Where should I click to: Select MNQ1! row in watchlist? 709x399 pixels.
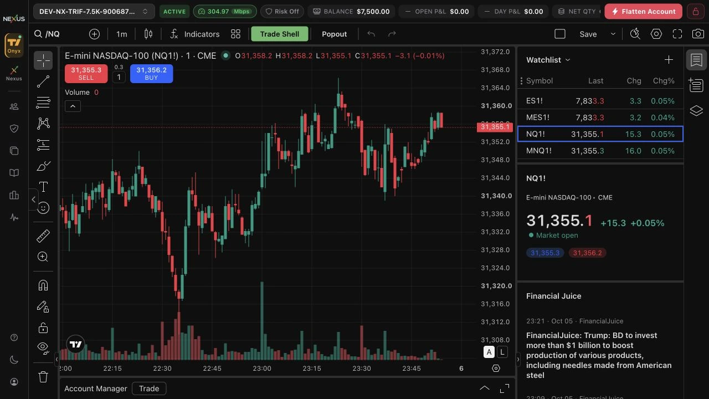(600, 151)
